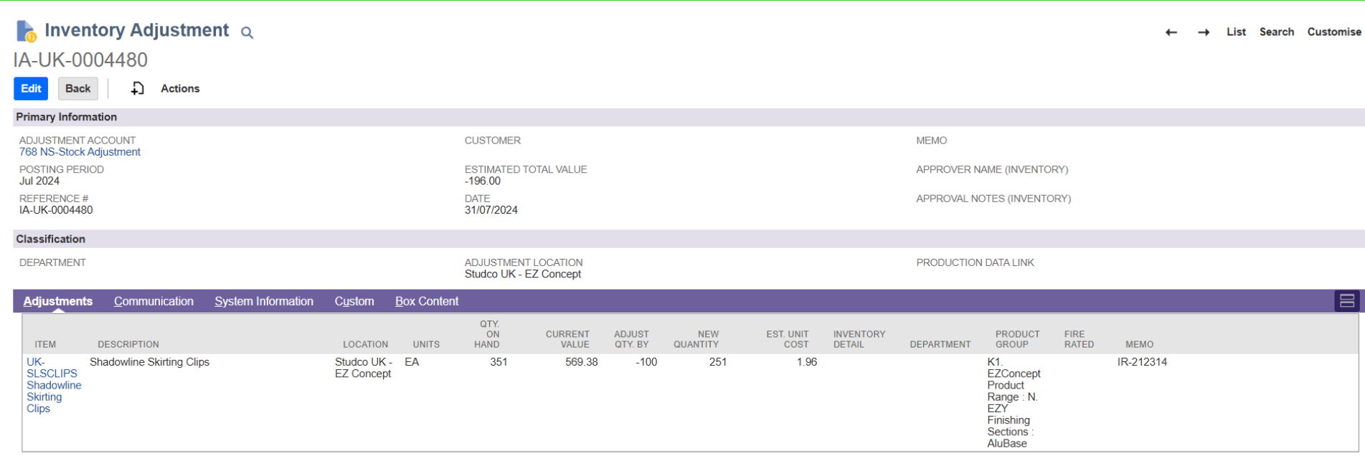Open 768 NS-Stock Adjustment account link
This screenshot has width=1365, height=466.
(x=80, y=152)
